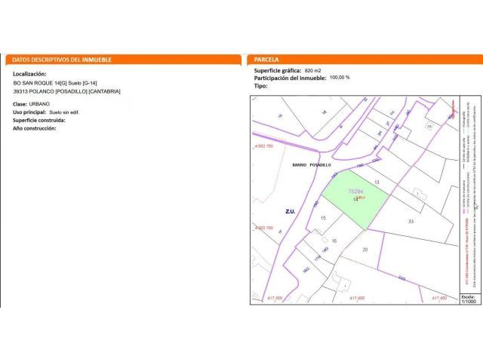Click the '4.802.700' coordinate label

click(264, 228)
